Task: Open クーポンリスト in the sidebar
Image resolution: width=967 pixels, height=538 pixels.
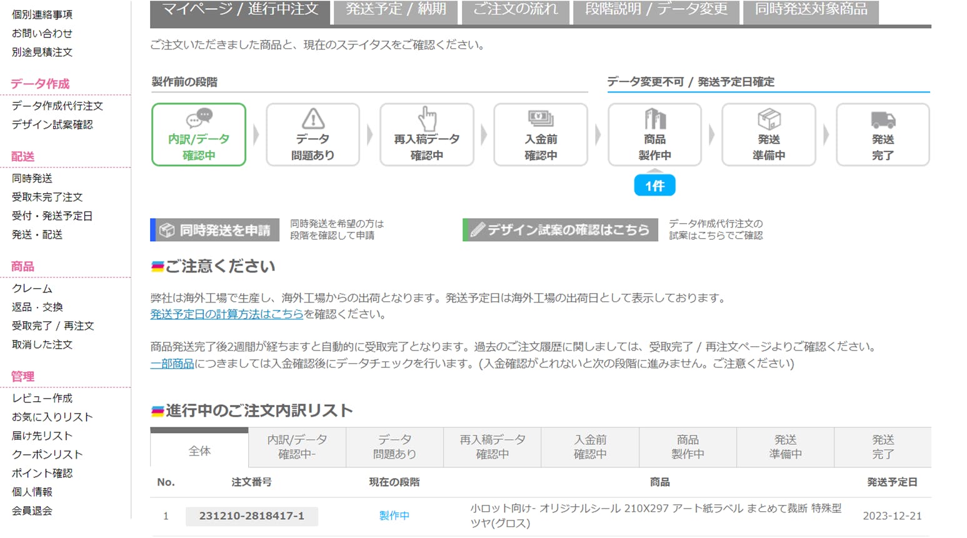Action: point(48,454)
